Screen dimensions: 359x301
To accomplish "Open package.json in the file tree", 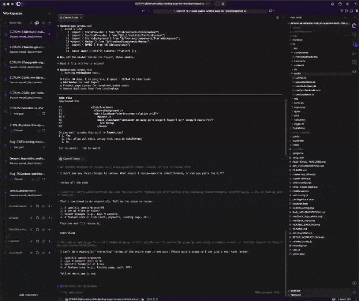I will click(x=300, y=204).
